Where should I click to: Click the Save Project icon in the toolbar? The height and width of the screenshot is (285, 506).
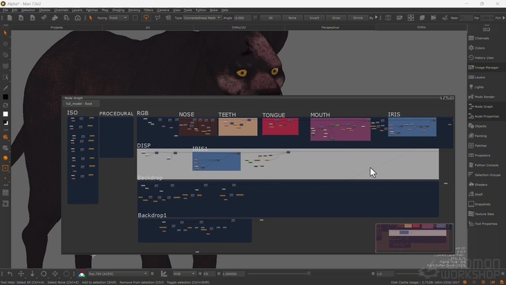(32, 18)
